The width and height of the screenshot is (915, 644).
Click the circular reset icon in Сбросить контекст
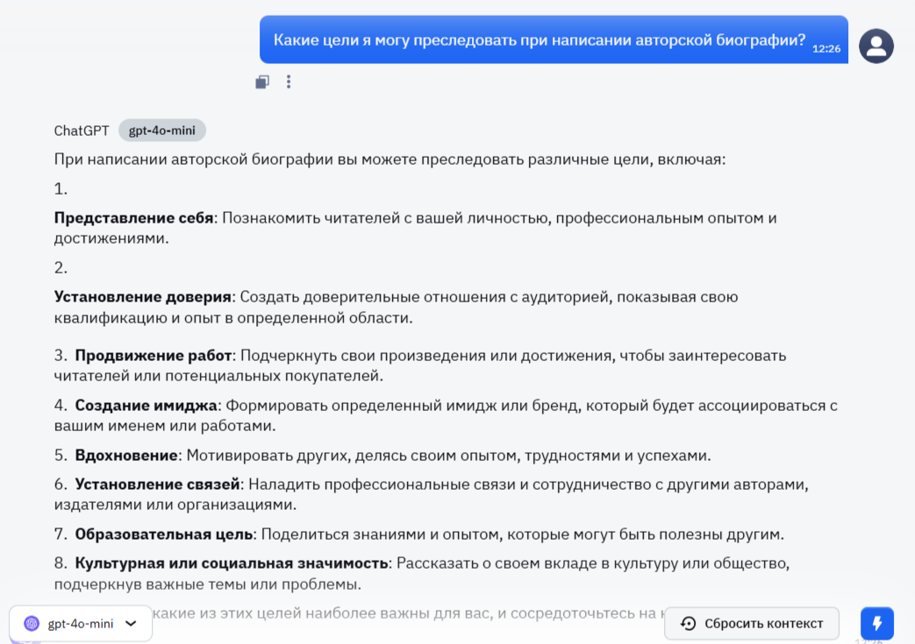tap(689, 624)
